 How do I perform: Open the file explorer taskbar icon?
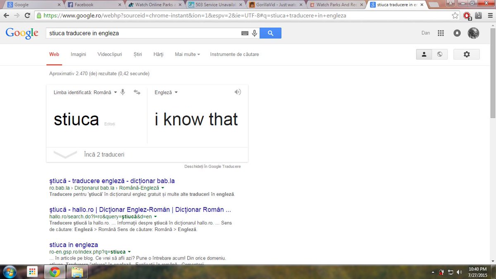(77, 272)
